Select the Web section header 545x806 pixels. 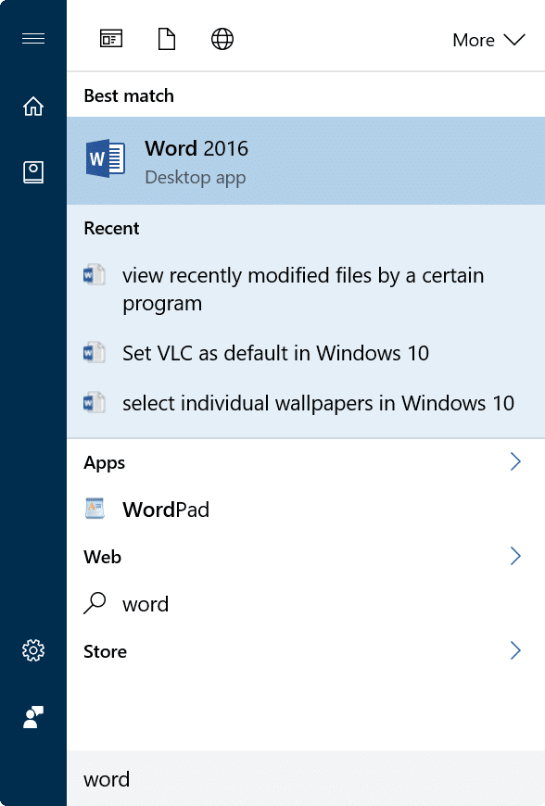click(102, 557)
